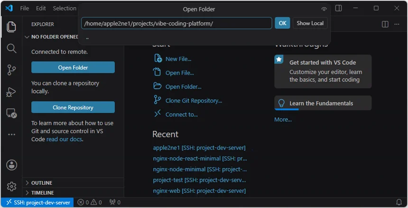Click inside the folder path input field
Image resolution: width=408 pixels, height=208 pixels.
pyautogui.click(x=176, y=23)
